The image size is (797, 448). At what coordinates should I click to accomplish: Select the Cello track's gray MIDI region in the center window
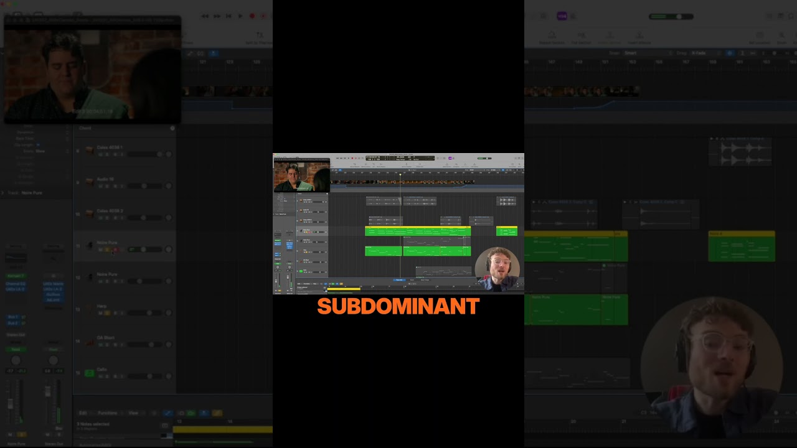[x=444, y=271]
